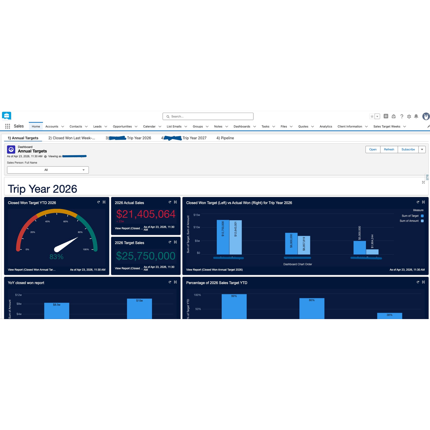The width and height of the screenshot is (430, 430).
Task: Open View Report link under the gauge
Action: point(32,270)
